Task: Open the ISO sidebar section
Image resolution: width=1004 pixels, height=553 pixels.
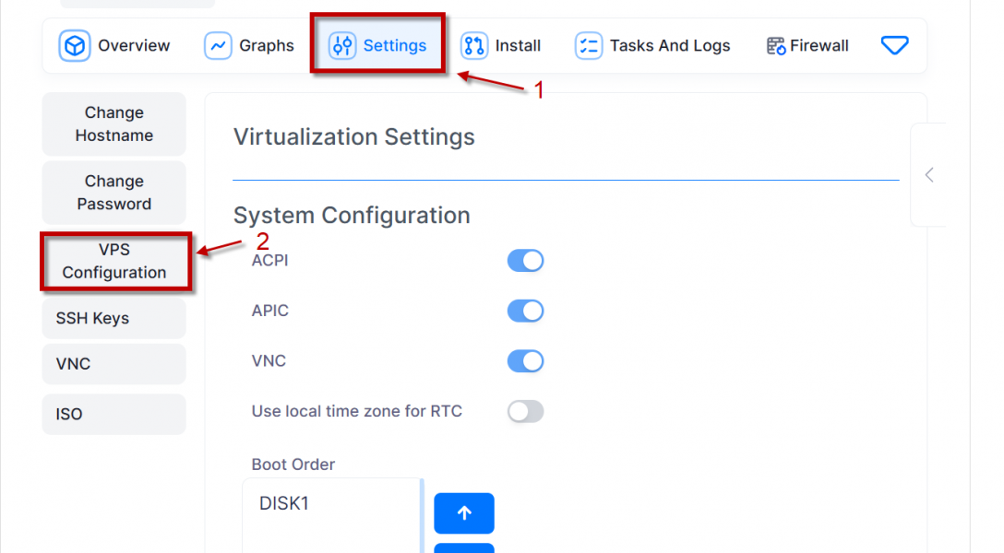Action: click(114, 414)
